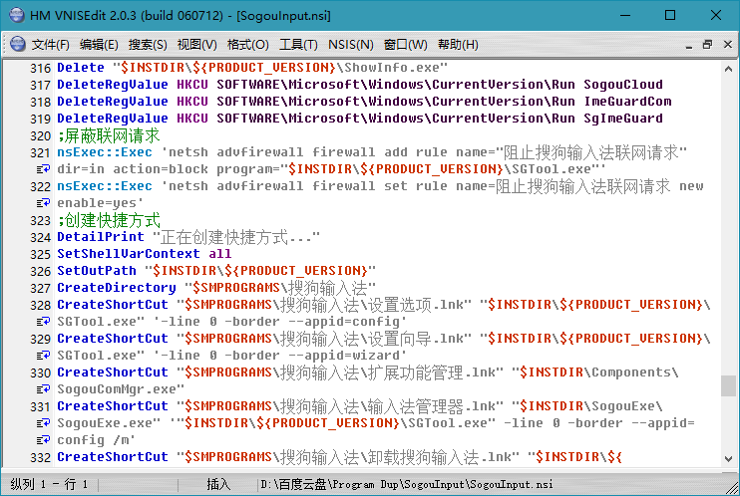Click the window resize grip in status bar
Image resolution: width=740 pixels, height=496 pixels.
coord(732,488)
